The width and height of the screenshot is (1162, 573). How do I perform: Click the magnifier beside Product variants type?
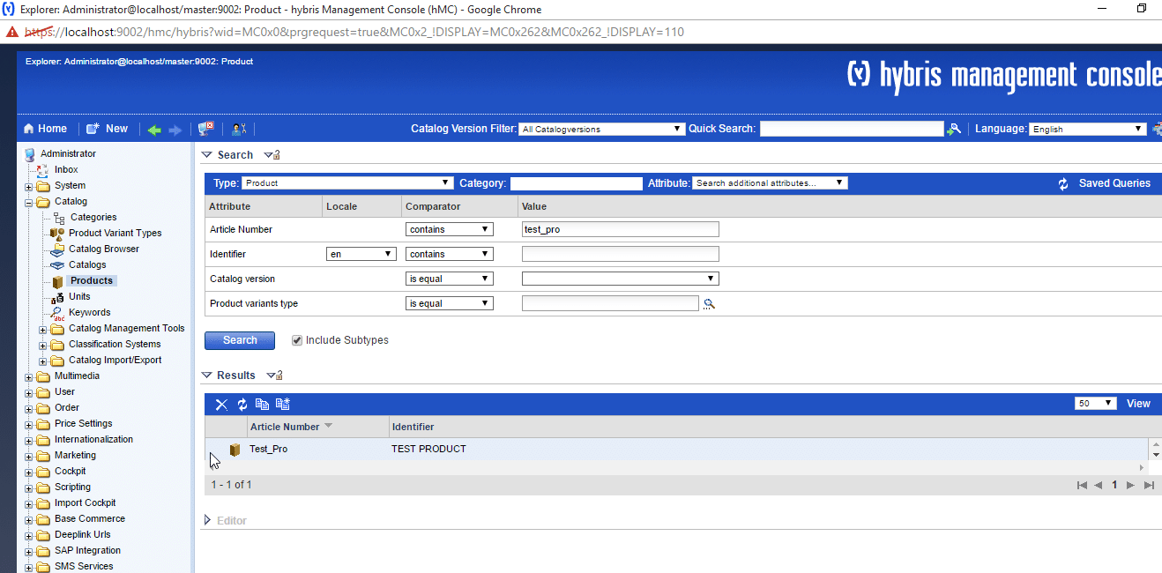pos(709,304)
